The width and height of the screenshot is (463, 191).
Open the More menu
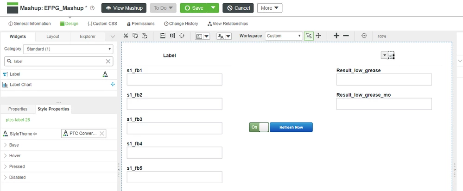(270, 8)
